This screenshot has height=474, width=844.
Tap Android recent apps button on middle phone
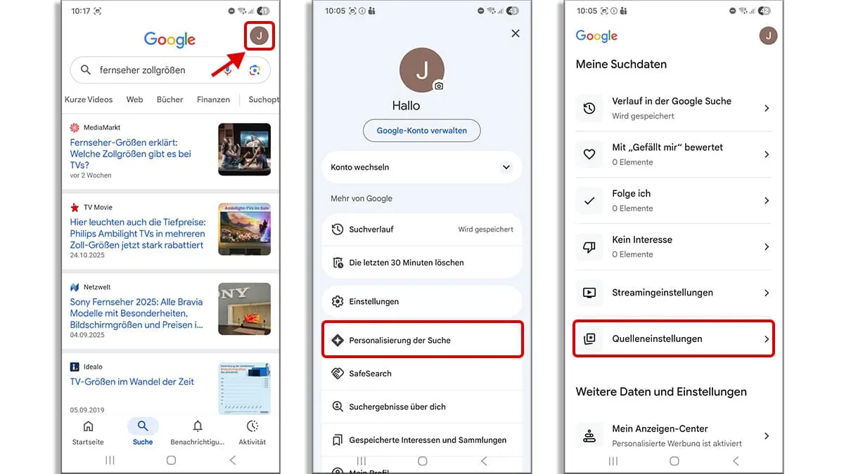pos(361,461)
